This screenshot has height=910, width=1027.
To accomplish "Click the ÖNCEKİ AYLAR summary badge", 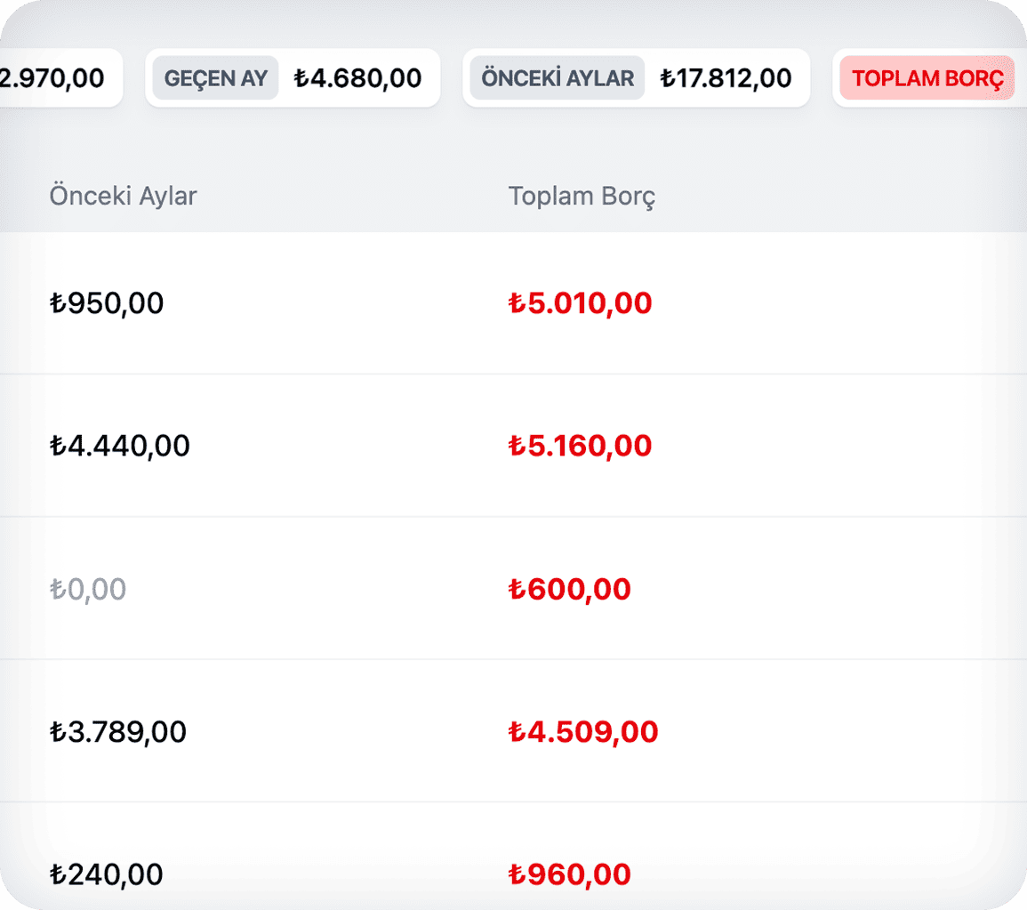I will pyautogui.click(x=558, y=78).
